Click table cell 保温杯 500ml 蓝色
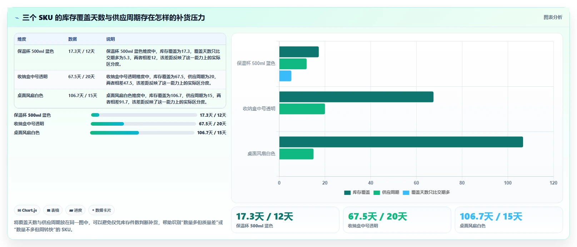This screenshot has height=247, width=577. pyautogui.click(x=36, y=51)
